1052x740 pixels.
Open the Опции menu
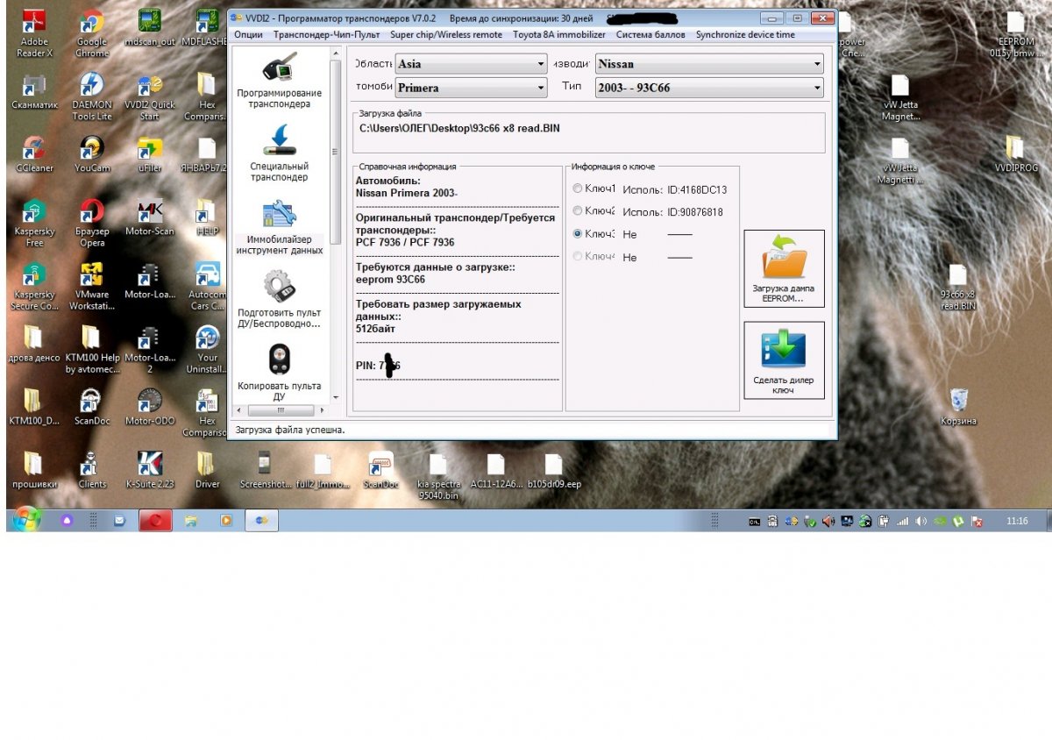(x=248, y=34)
